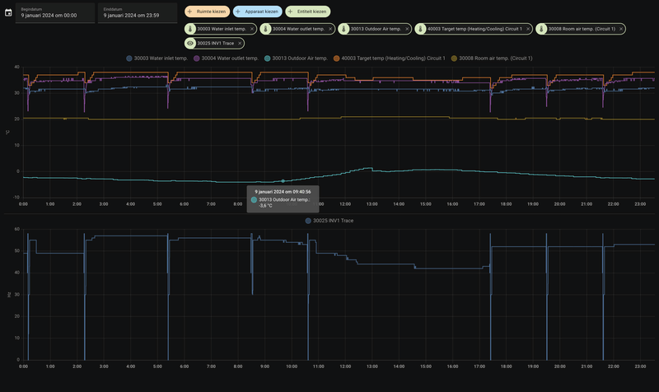
Task: Click thermometer icon on 30008 Room air chip
Action: [541, 29]
